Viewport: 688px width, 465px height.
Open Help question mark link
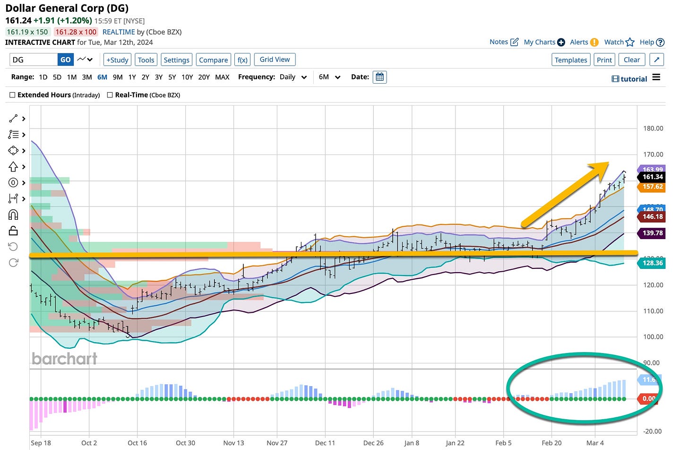(x=652, y=42)
